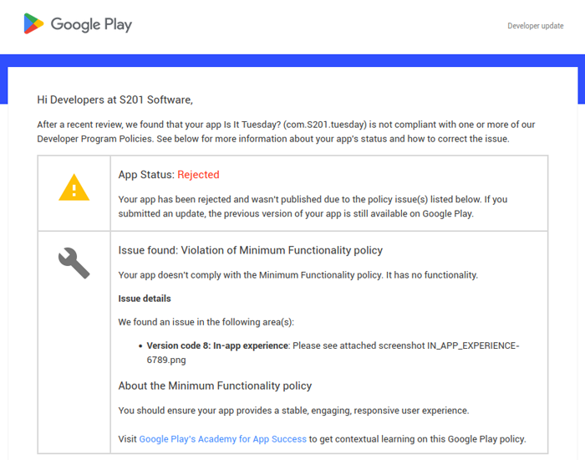Click 'We found an issue in the following area(s):'

click(x=206, y=322)
